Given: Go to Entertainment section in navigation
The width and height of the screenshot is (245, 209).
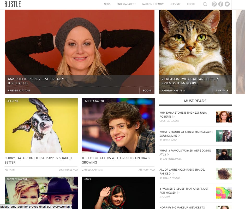Looking at the screenshot, I should click(126, 4).
